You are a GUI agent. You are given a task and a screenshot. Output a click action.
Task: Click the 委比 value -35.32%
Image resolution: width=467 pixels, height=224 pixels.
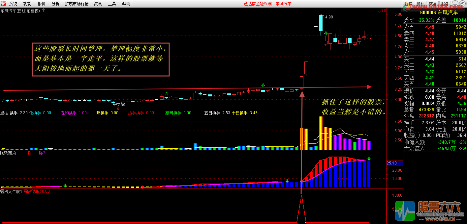click(x=425, y=20)
